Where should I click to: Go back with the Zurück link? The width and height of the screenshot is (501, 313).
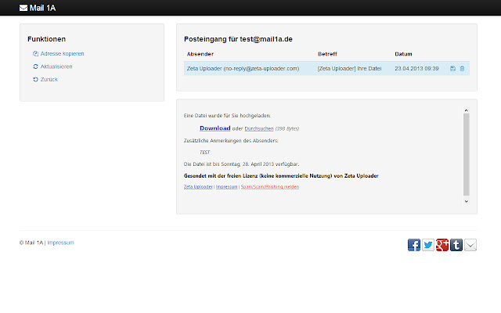(49, 79)
